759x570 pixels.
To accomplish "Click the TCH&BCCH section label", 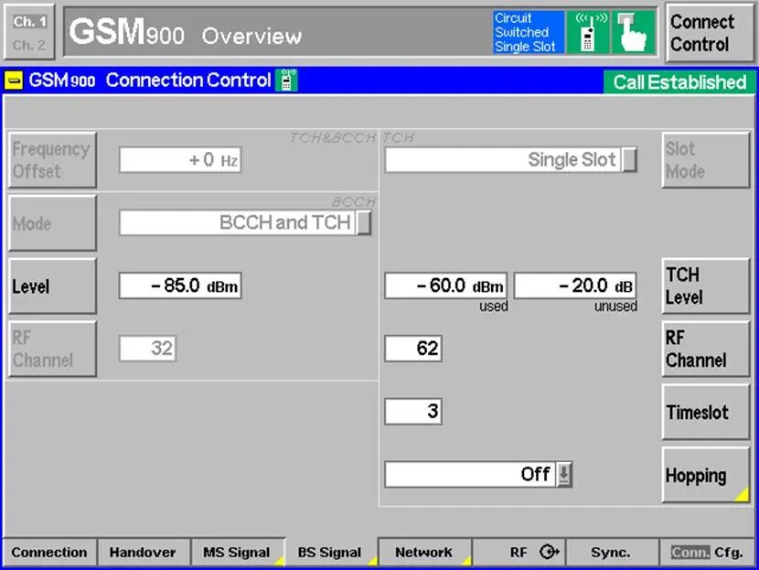I will (333, 138).
